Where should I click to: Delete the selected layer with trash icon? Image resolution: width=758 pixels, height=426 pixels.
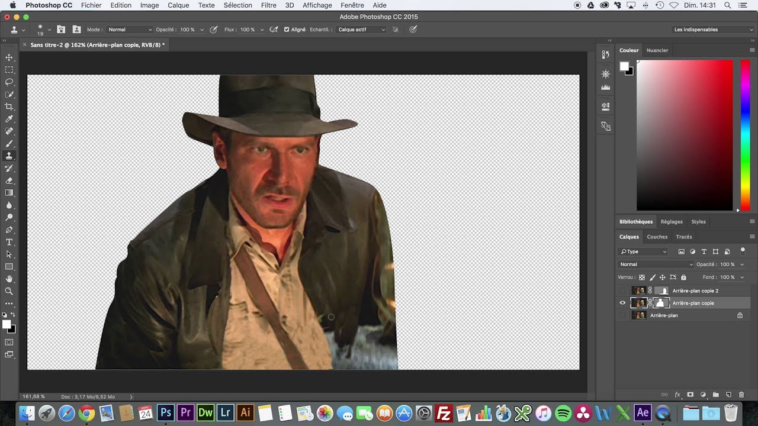click(741, 395)
